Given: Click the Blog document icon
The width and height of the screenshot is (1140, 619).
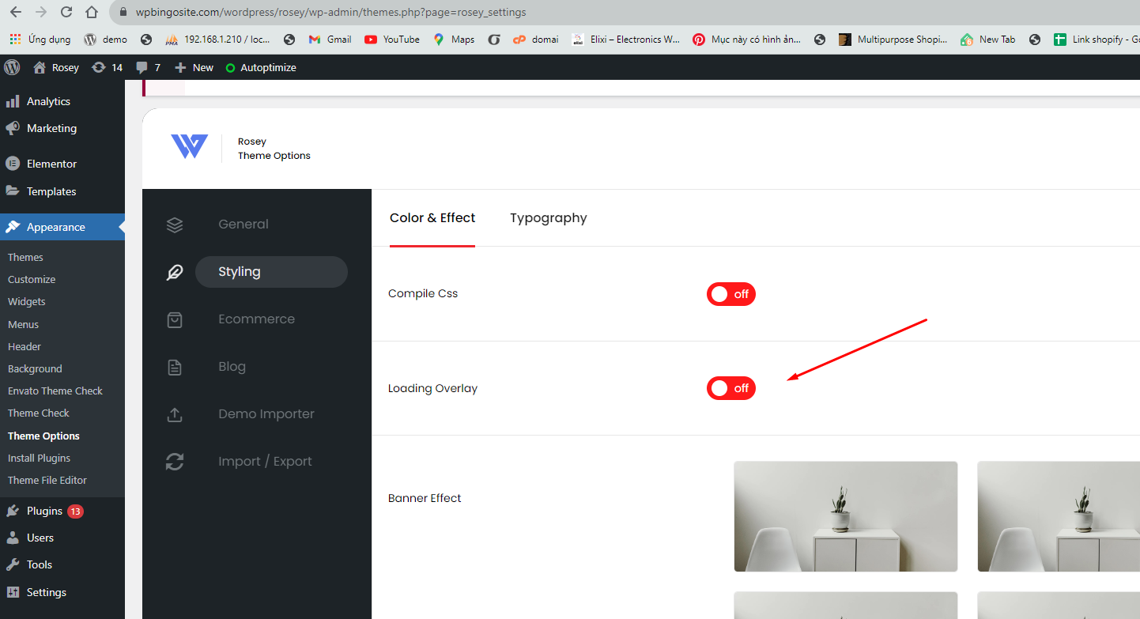Looking at the screenshot, I should pyautogui.click(x=175, y=367).
